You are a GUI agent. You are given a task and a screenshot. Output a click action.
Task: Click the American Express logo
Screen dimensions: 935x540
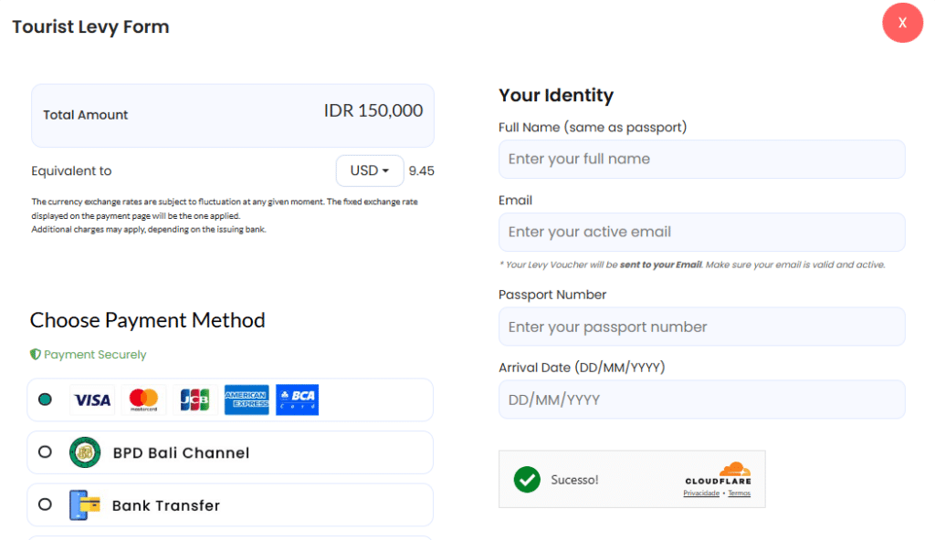pos(247,400)
